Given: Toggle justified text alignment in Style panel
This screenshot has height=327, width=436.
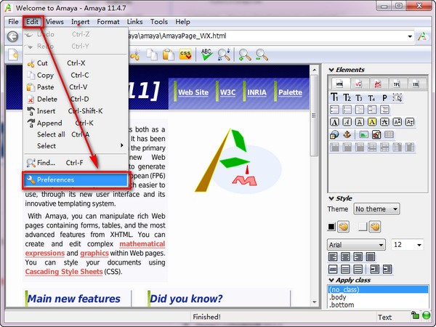Looking at the screenshot, I should point(371,257).
